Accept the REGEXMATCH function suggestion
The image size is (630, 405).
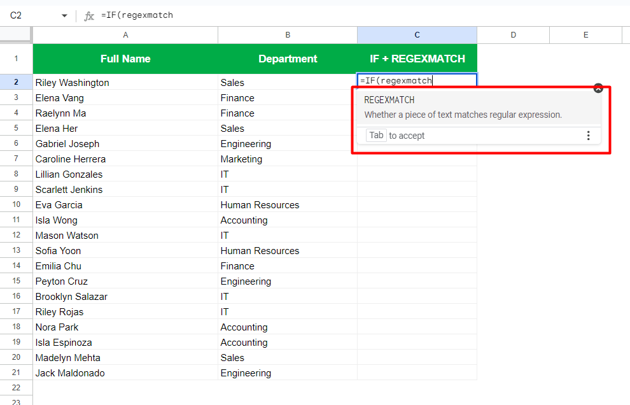click(479, 107)
